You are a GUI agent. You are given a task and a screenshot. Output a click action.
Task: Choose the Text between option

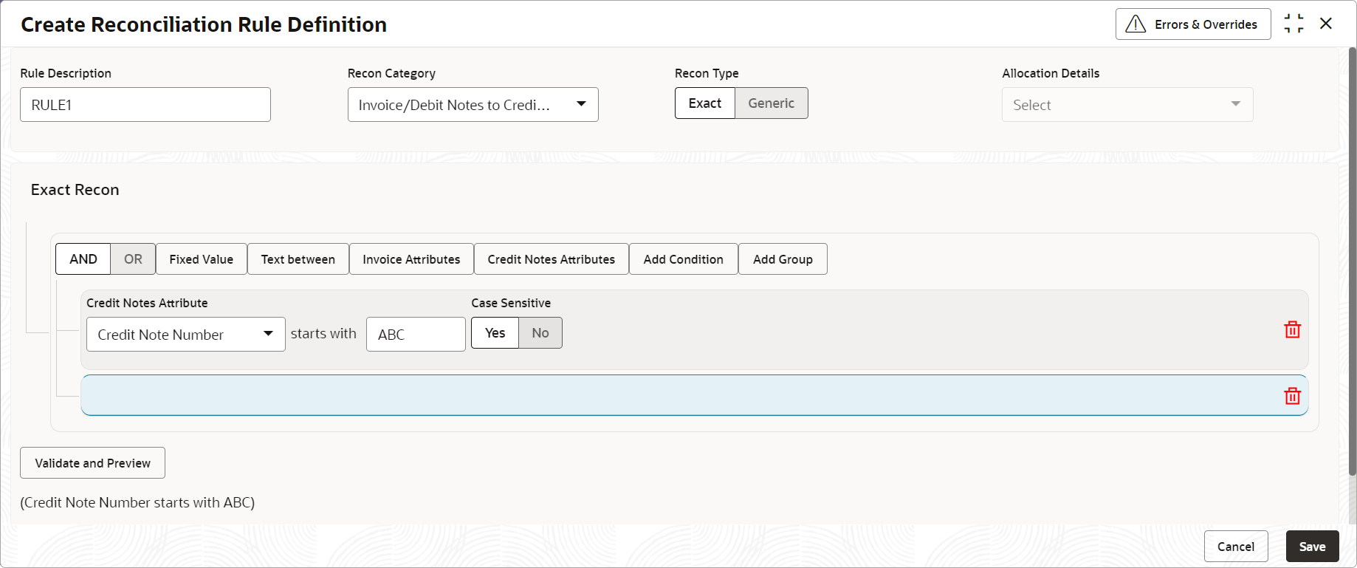tap(298, 259)
